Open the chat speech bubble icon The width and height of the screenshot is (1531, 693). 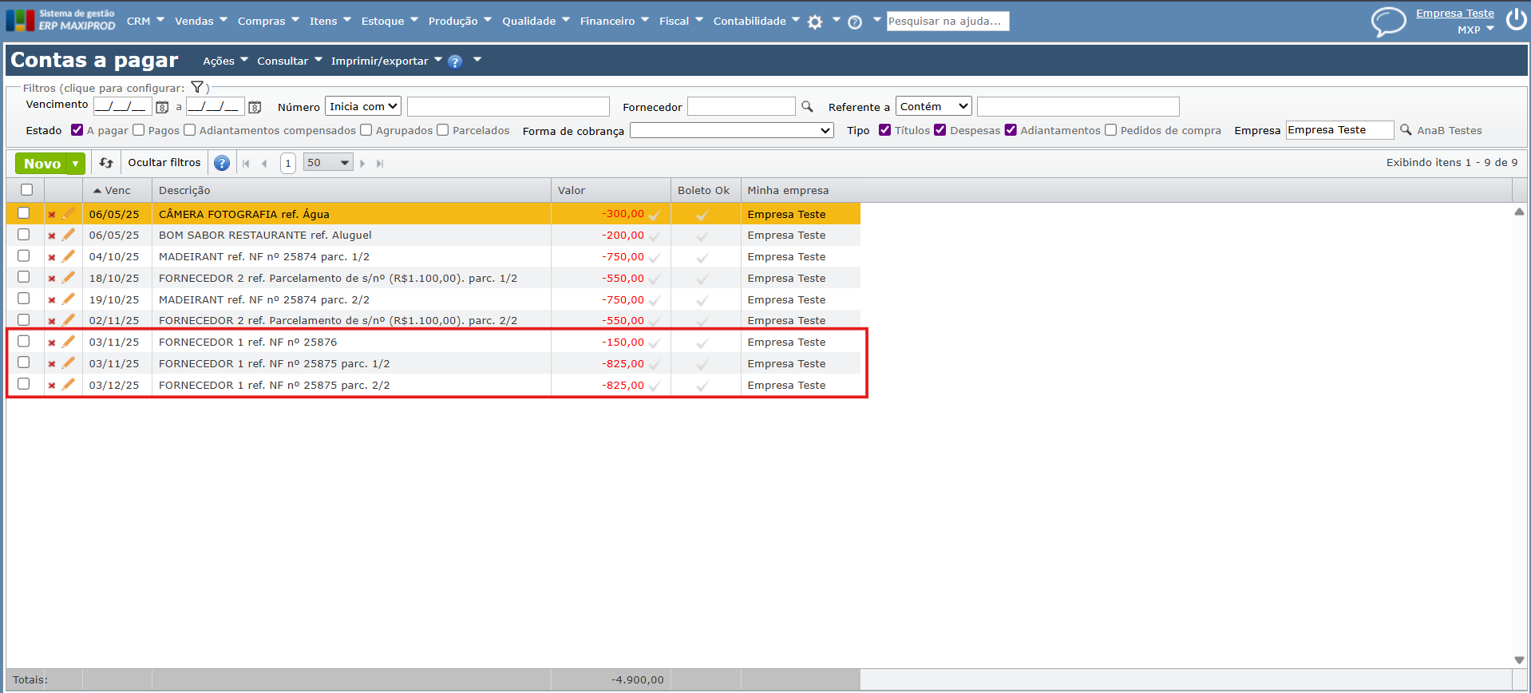point(1388,22)
